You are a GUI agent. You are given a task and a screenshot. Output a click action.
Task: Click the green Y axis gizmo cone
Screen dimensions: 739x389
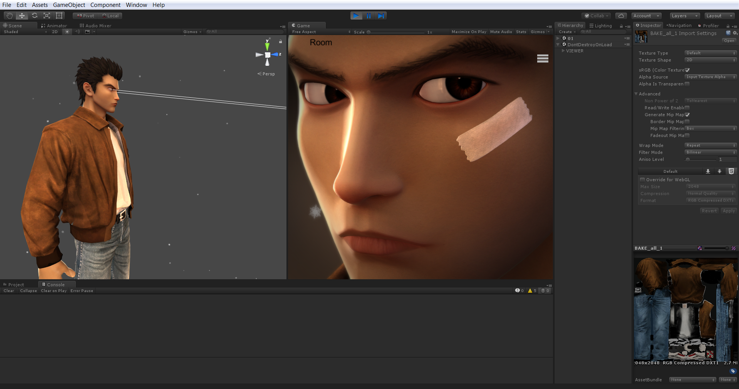267,46
